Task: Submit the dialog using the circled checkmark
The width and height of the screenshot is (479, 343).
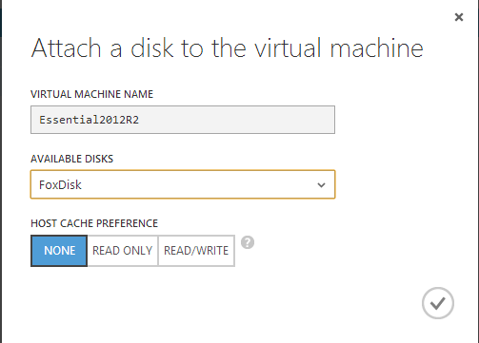Action: coord(438,303)
